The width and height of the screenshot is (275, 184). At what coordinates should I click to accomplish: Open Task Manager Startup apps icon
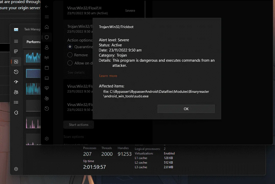pos(16,82)
